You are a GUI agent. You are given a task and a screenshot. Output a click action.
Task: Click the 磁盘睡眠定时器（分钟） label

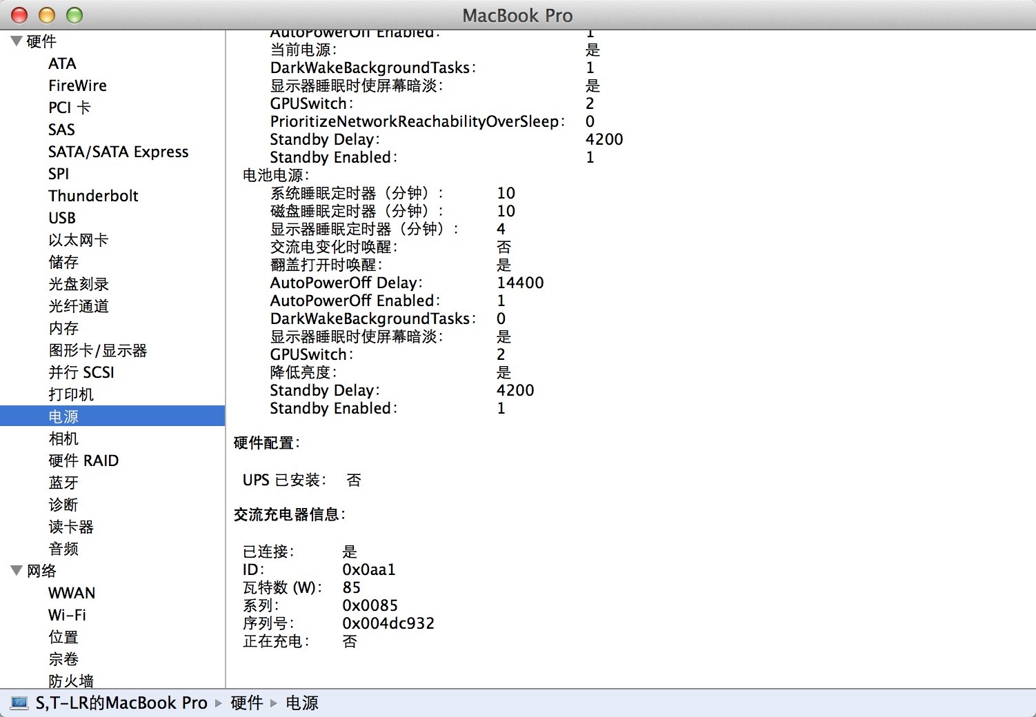coord(357,211)
